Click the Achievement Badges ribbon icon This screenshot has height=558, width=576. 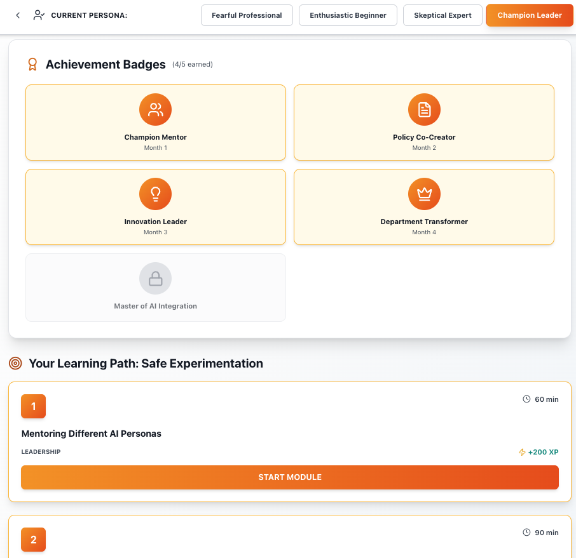tap(32, 65)
